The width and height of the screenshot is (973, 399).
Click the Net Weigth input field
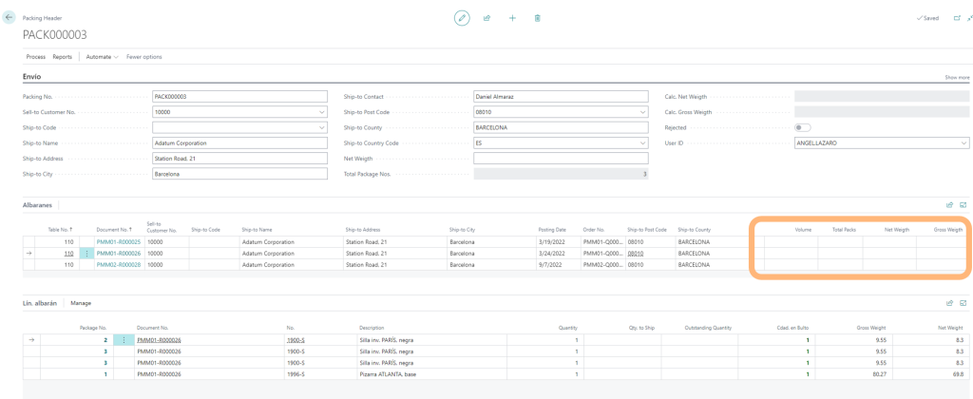coord(561,159)
